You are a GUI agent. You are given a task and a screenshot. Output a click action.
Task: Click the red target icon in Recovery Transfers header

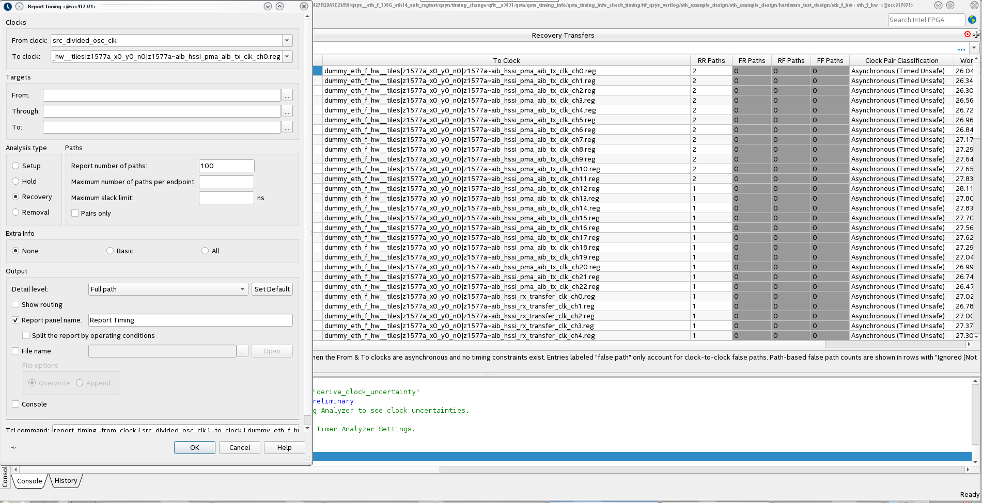(967, 34)
